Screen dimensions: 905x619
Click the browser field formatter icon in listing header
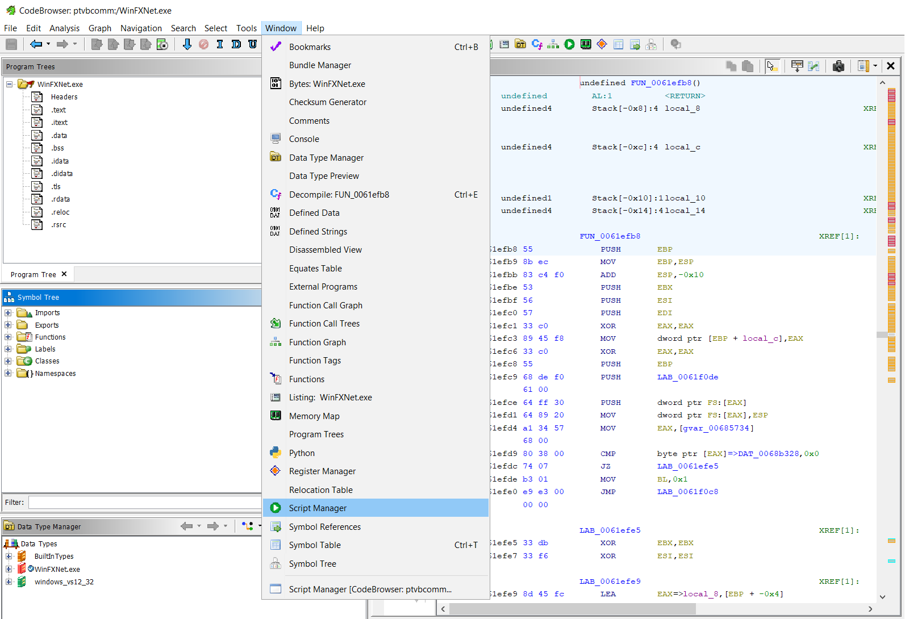coord(797,66)
